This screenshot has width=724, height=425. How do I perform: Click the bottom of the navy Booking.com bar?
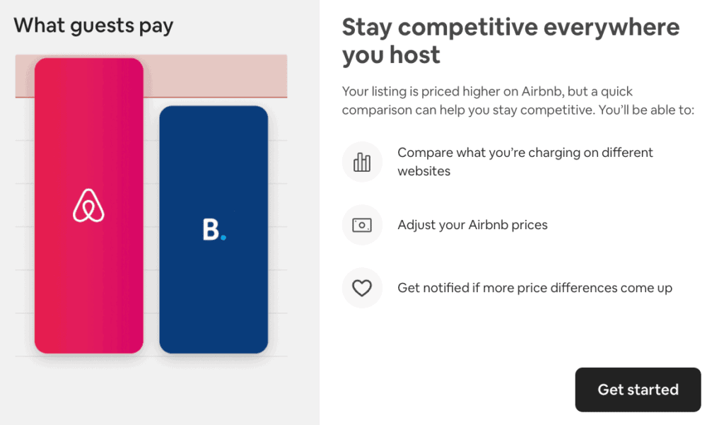point(214,345)
